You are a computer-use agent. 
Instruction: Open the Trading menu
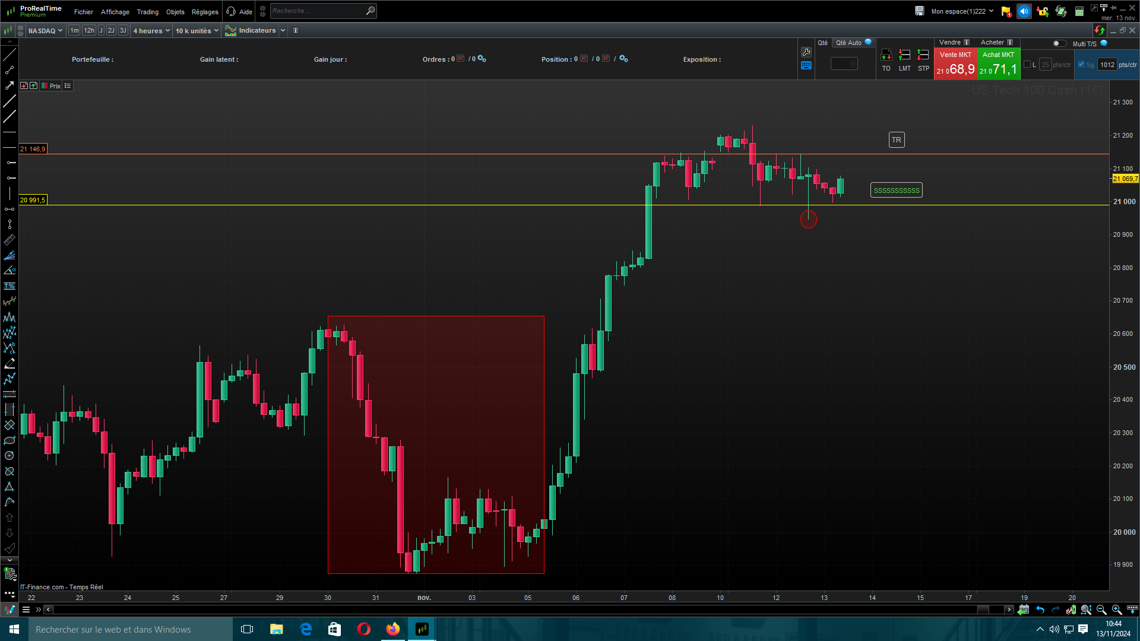coord(147,12)
